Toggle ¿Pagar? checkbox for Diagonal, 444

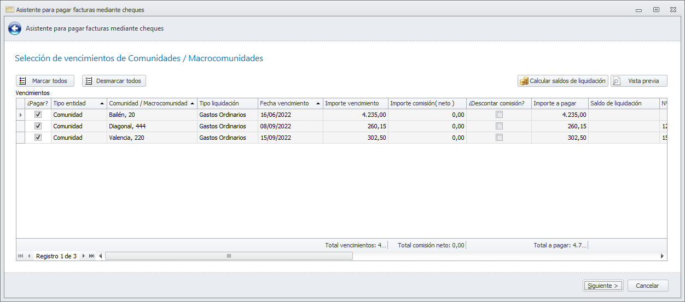pyautogui.click(x=38, y=126)
